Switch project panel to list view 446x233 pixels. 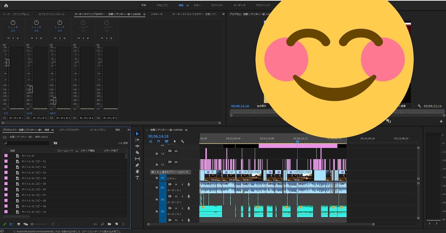[11, 224]
